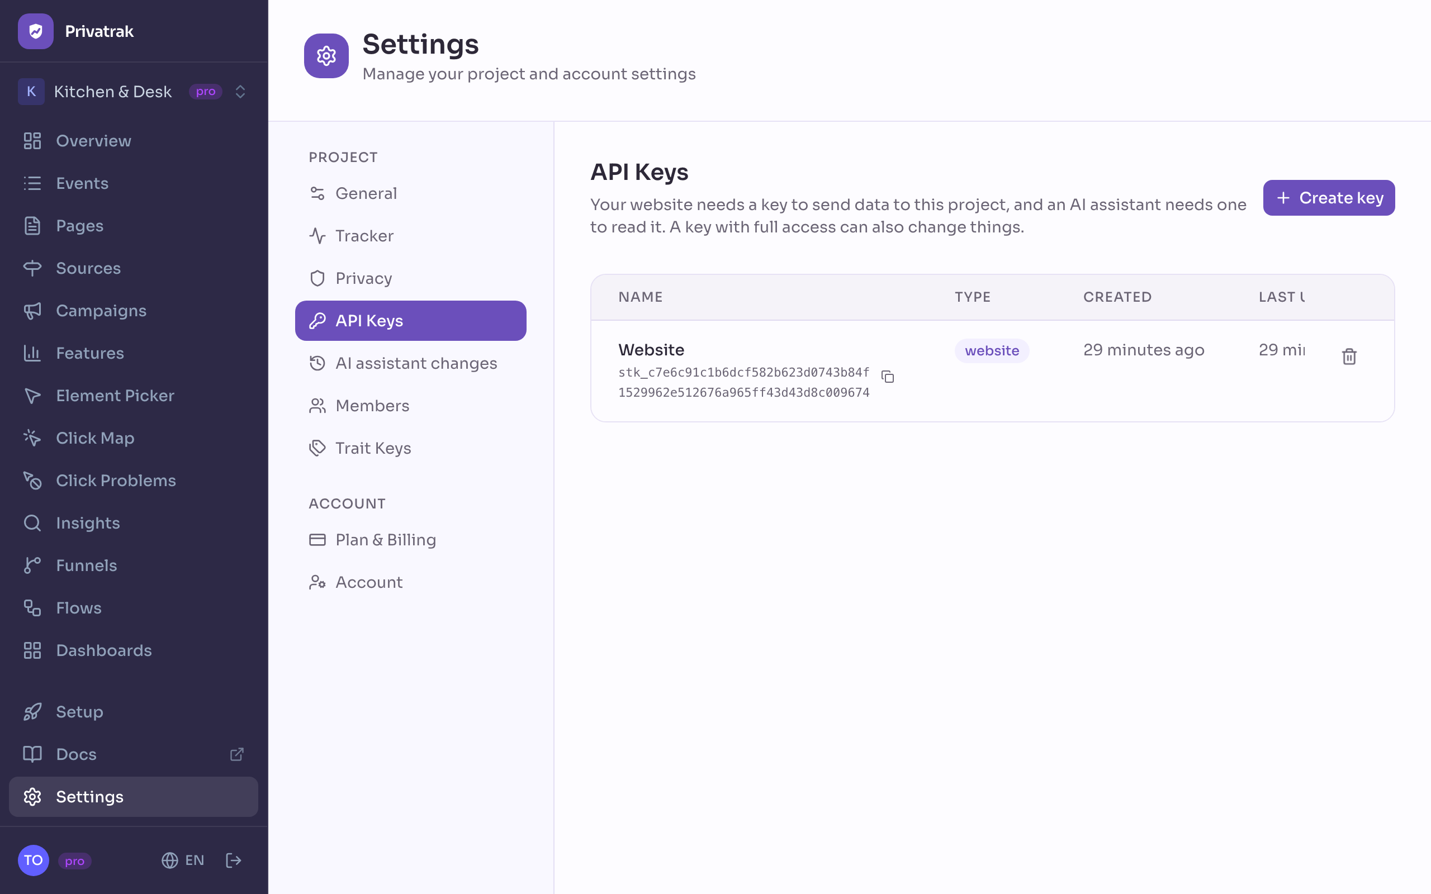Open Privacy settings
Image resolution: width=1431 pixels, height=894 pixels.
(410, 278)
